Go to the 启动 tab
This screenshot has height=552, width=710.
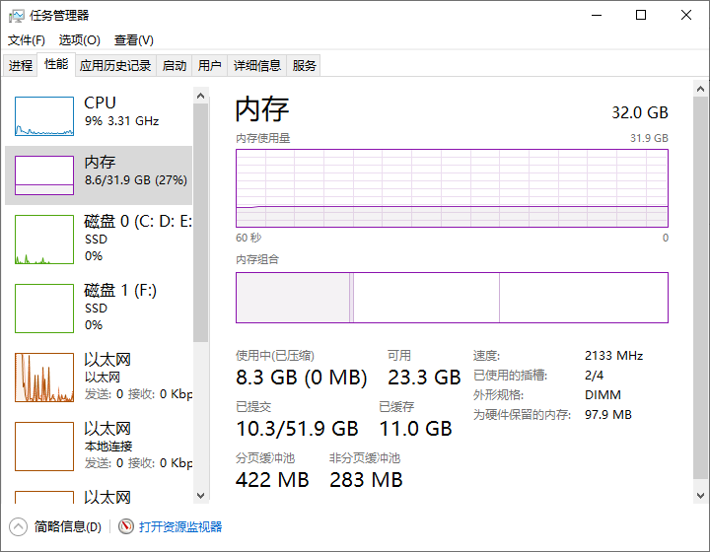click(x=175, y=66)
